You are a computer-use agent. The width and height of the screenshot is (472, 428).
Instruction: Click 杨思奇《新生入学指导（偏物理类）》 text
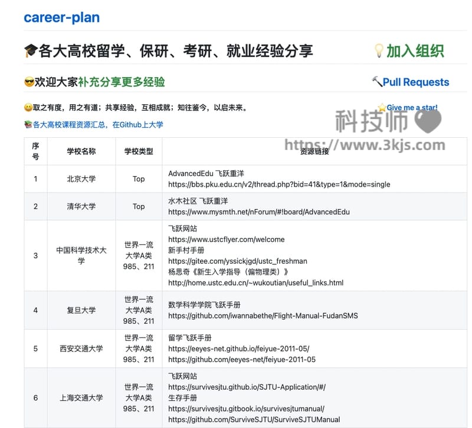228,272
